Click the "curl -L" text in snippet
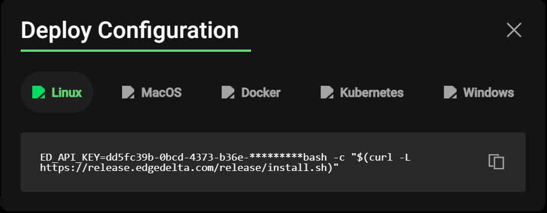This screenshot has width=547, height=213. [390, 158]
